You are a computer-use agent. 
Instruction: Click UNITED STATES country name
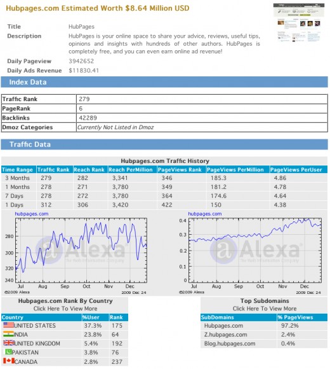tap(35, 326)
